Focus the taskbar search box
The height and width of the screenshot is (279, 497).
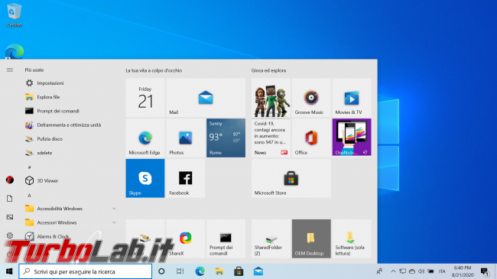tap(86, 271)
